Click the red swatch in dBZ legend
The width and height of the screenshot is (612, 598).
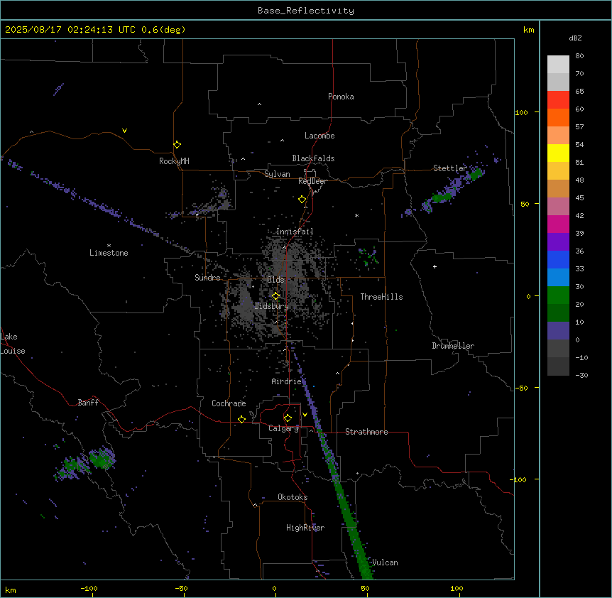pos(558,99)
